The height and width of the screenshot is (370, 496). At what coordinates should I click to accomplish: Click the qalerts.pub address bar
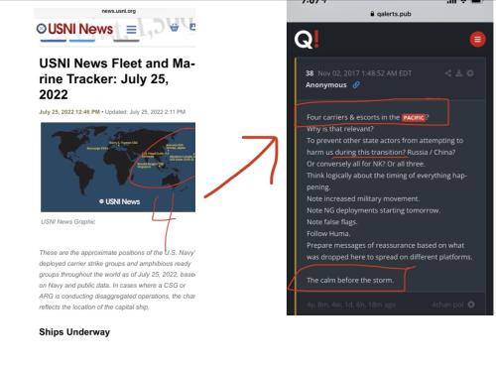[x=390, y=14]
